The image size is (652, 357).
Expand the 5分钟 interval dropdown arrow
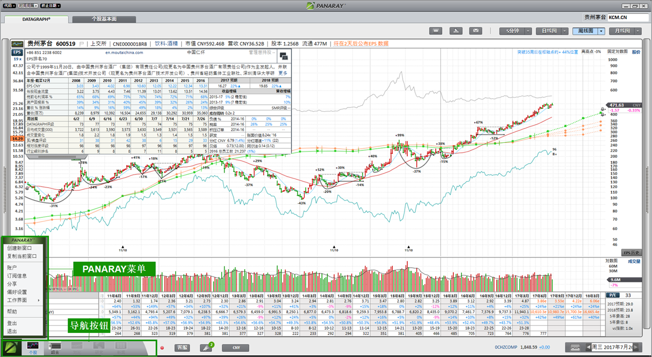(528, 31)
